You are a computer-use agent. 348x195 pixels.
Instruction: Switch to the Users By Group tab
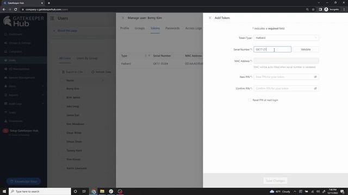tap(87, 58)
